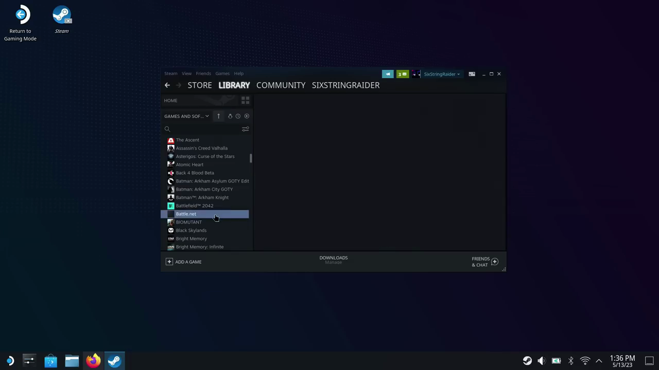Open the SixStringRaider account dropdown
Screen dimensions: 659x370
[x=442, y=74]
